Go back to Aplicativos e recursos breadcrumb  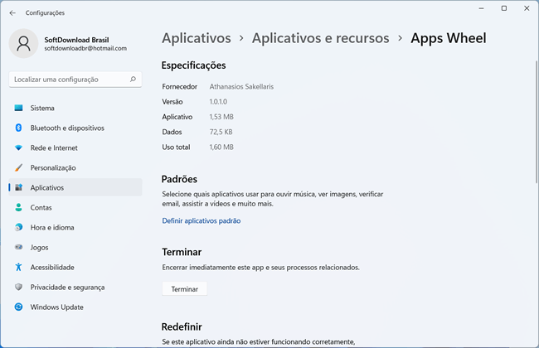coord(320,38)
